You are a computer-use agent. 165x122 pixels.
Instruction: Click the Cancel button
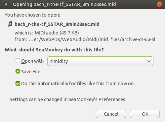tap(111, 114)
